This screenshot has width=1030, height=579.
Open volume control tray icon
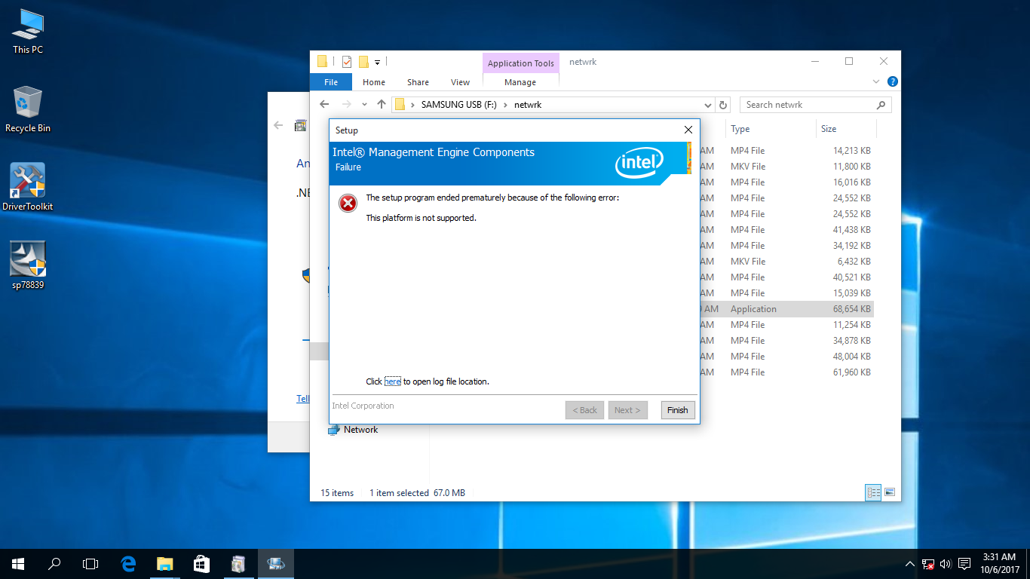[946, 564]
